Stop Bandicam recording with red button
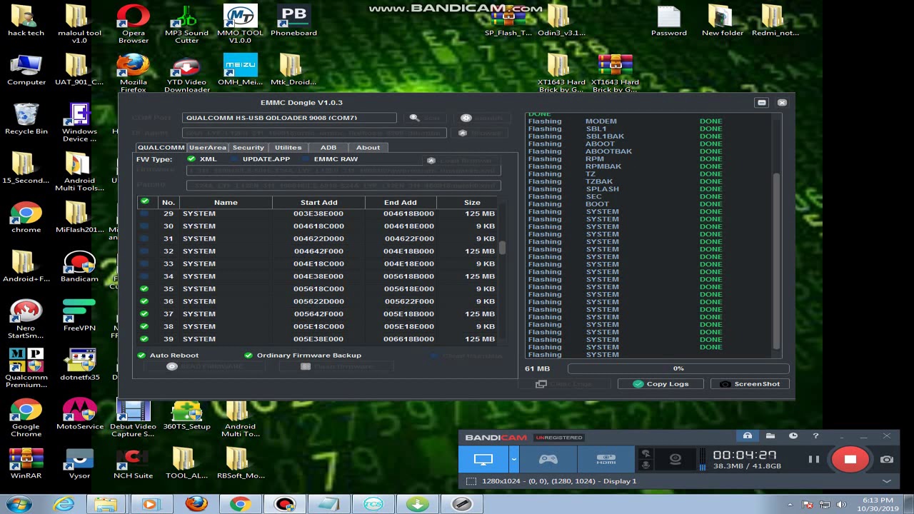Image resolution: width=914 pixels, height=514 pixels. [x=850, y=460]
